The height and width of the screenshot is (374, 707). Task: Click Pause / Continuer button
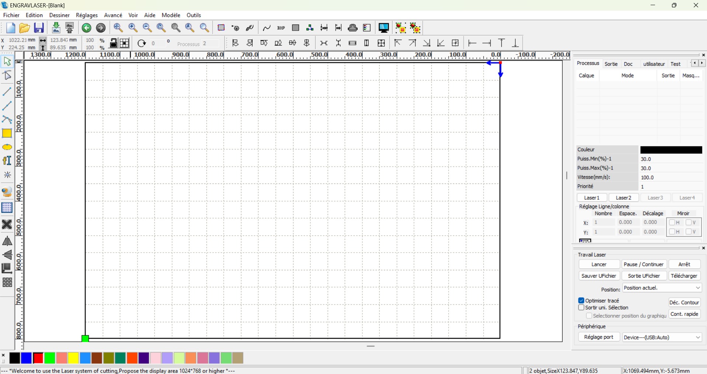[644, 264]
